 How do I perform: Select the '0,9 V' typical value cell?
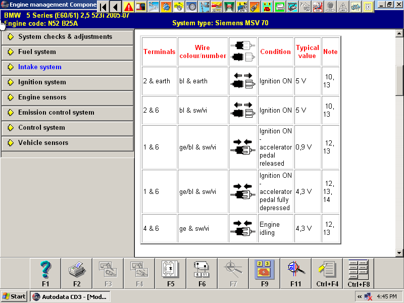point(308,147)
